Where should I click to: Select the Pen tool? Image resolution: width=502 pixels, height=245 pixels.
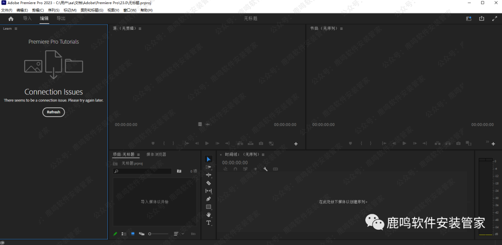click(x=208, y=199)
